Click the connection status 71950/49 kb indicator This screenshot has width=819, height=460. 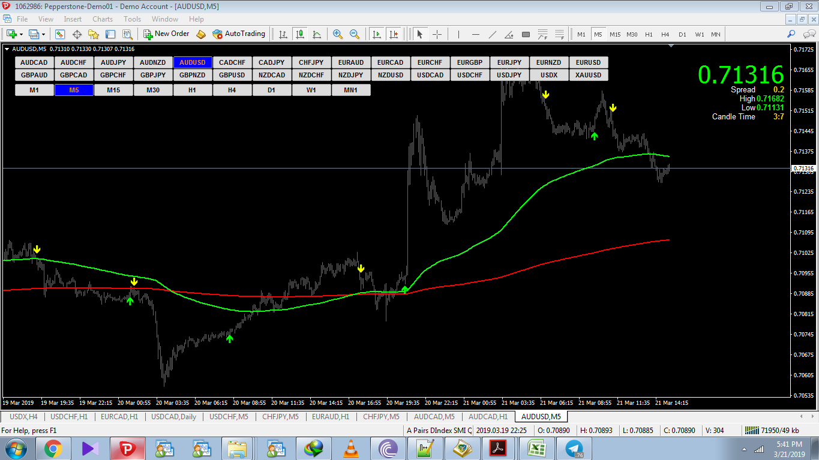(772, 431)
